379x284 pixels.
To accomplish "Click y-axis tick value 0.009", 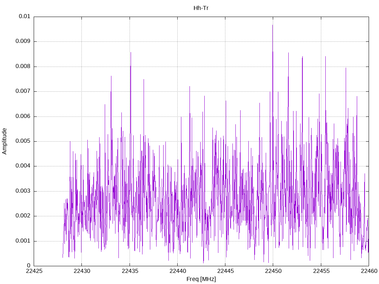I will (x=23, y=41).
